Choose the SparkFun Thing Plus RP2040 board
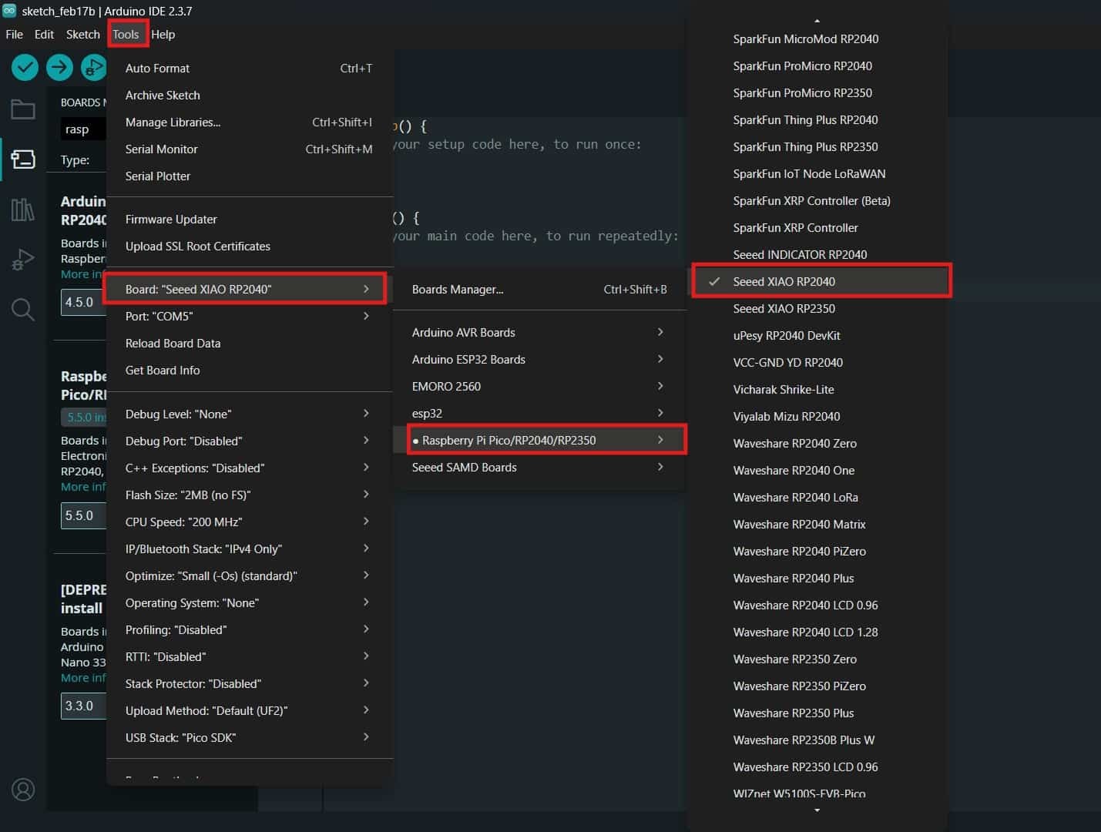 [x=817, y=119]
